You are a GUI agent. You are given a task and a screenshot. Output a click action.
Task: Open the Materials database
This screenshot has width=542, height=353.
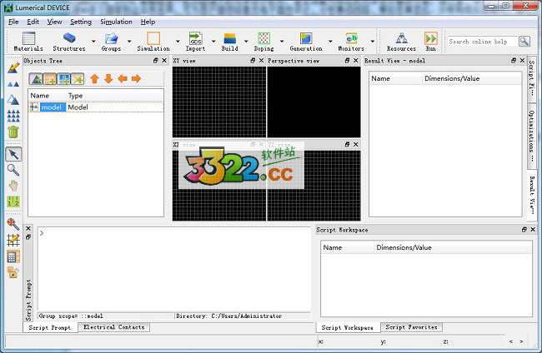pos(28,42)
